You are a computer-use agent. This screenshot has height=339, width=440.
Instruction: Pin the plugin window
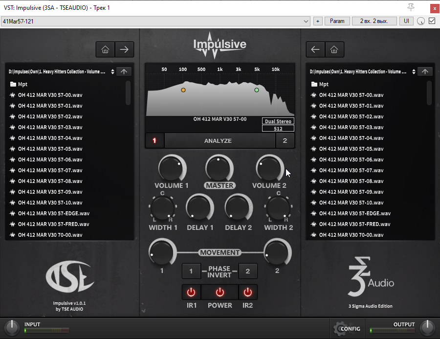411,7
